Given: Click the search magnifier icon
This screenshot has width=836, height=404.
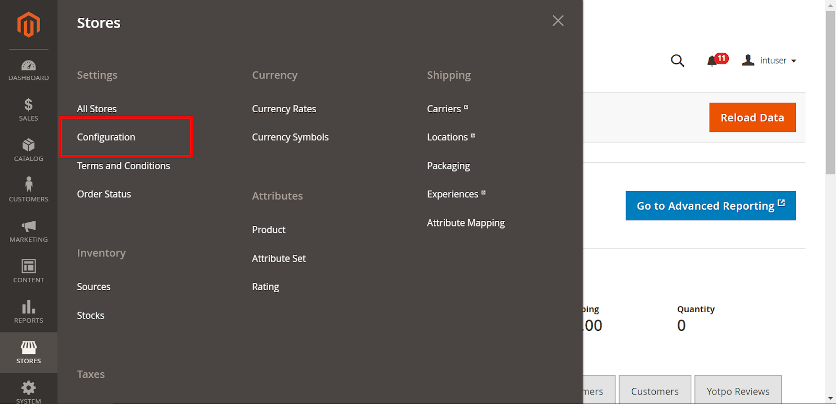Looking at the screenshot, I should point(677,61).
